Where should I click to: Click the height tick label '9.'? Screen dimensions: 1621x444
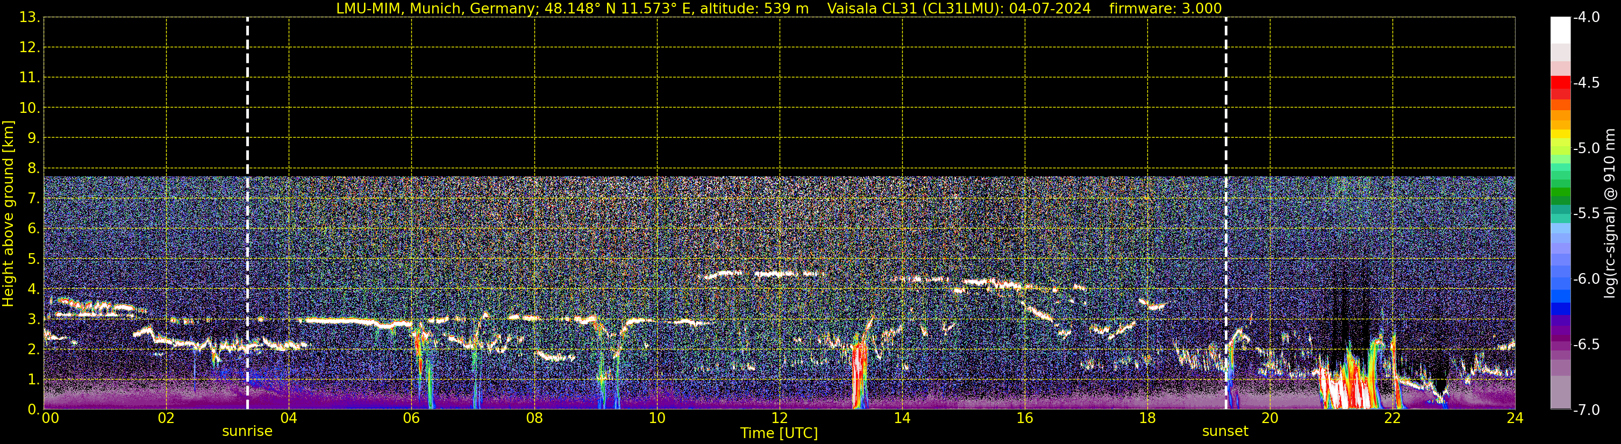click(33, 138)
